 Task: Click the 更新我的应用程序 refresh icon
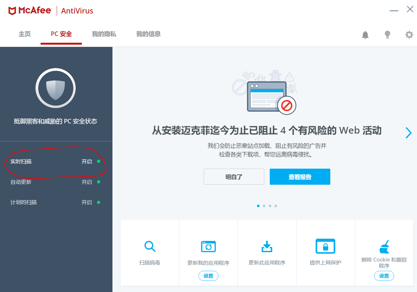point(208,246)
